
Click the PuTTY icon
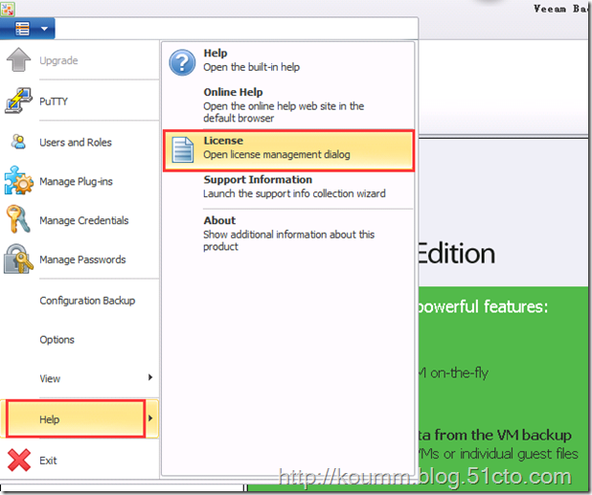pos(18,101)
